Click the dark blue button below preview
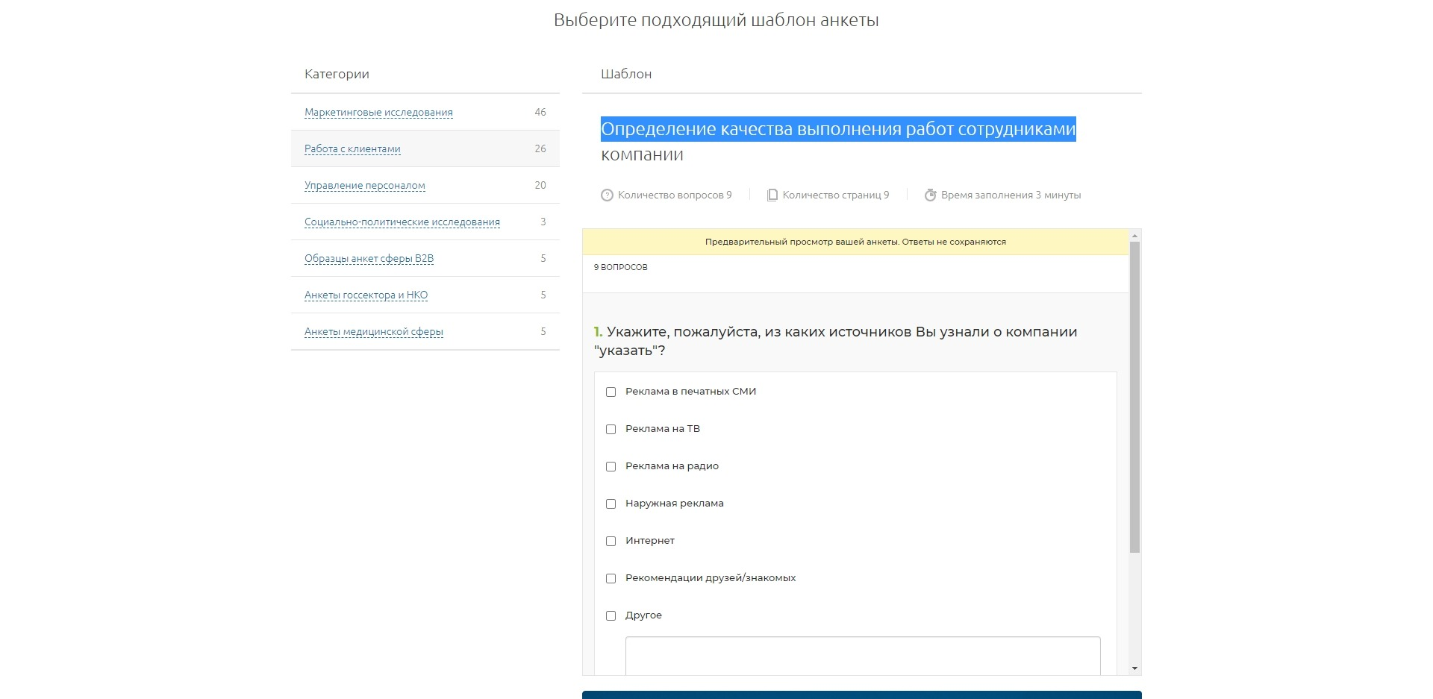The image size is (1433, 699). pos(862,695)
